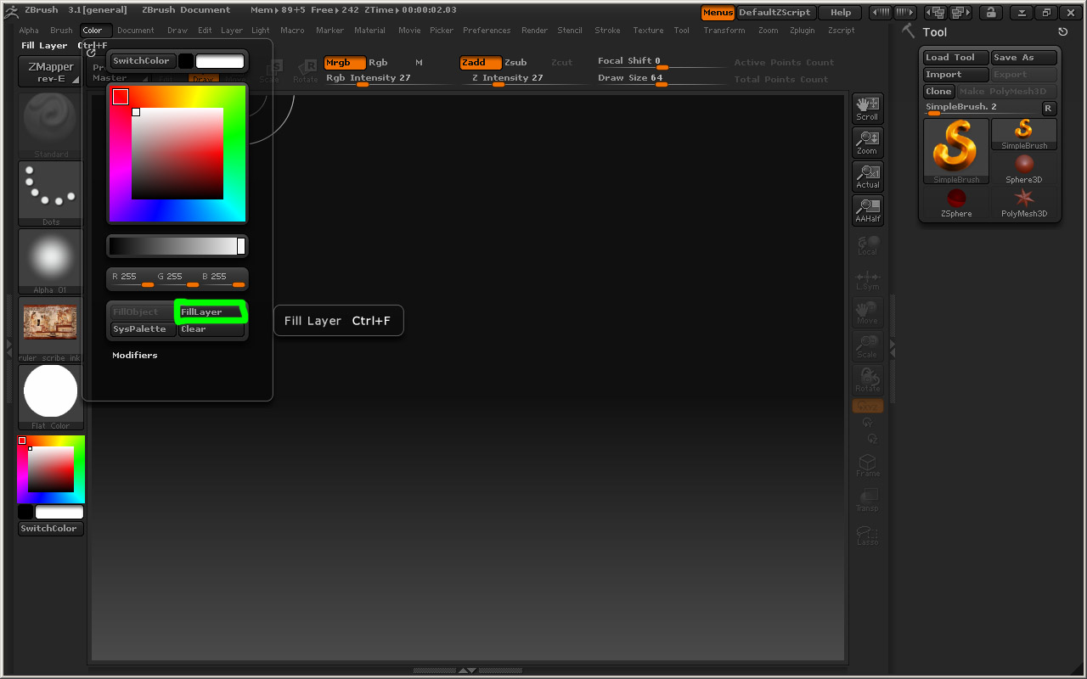The width and height of the screenshot is (1087, 679).
Task: Click the previous interface layout icon
Action: 935,12
